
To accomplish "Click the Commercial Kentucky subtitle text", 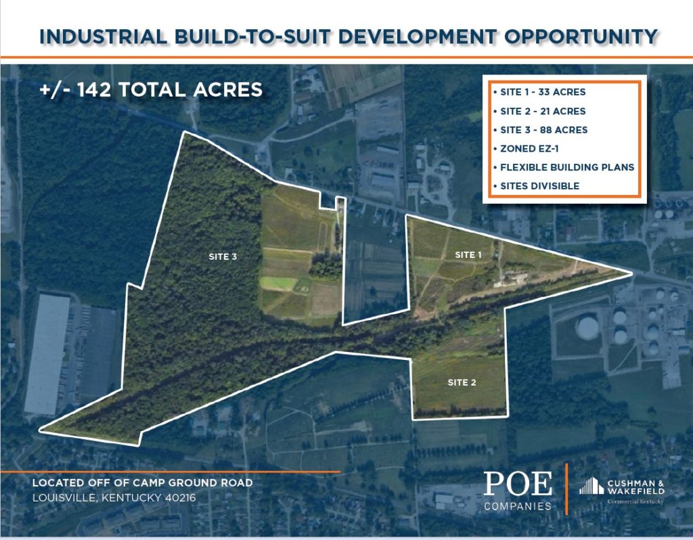I will 635,501.
